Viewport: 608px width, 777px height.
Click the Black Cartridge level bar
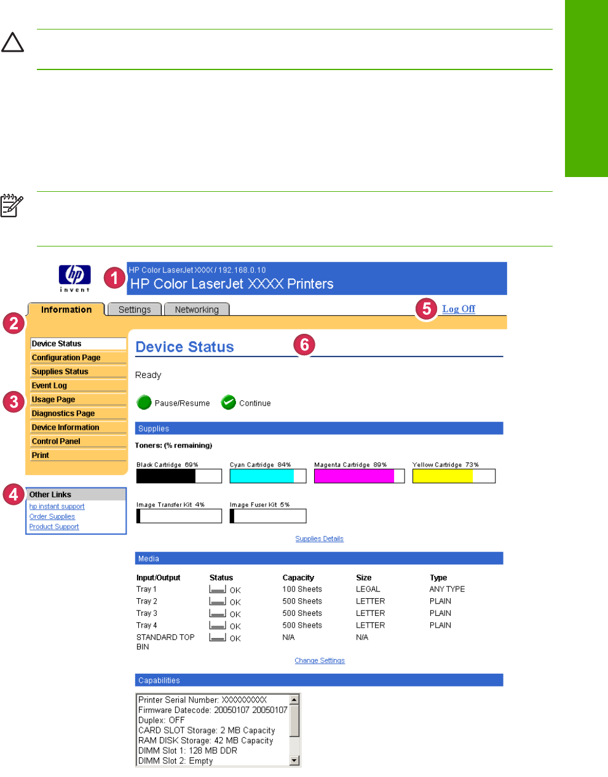(179, 476)
